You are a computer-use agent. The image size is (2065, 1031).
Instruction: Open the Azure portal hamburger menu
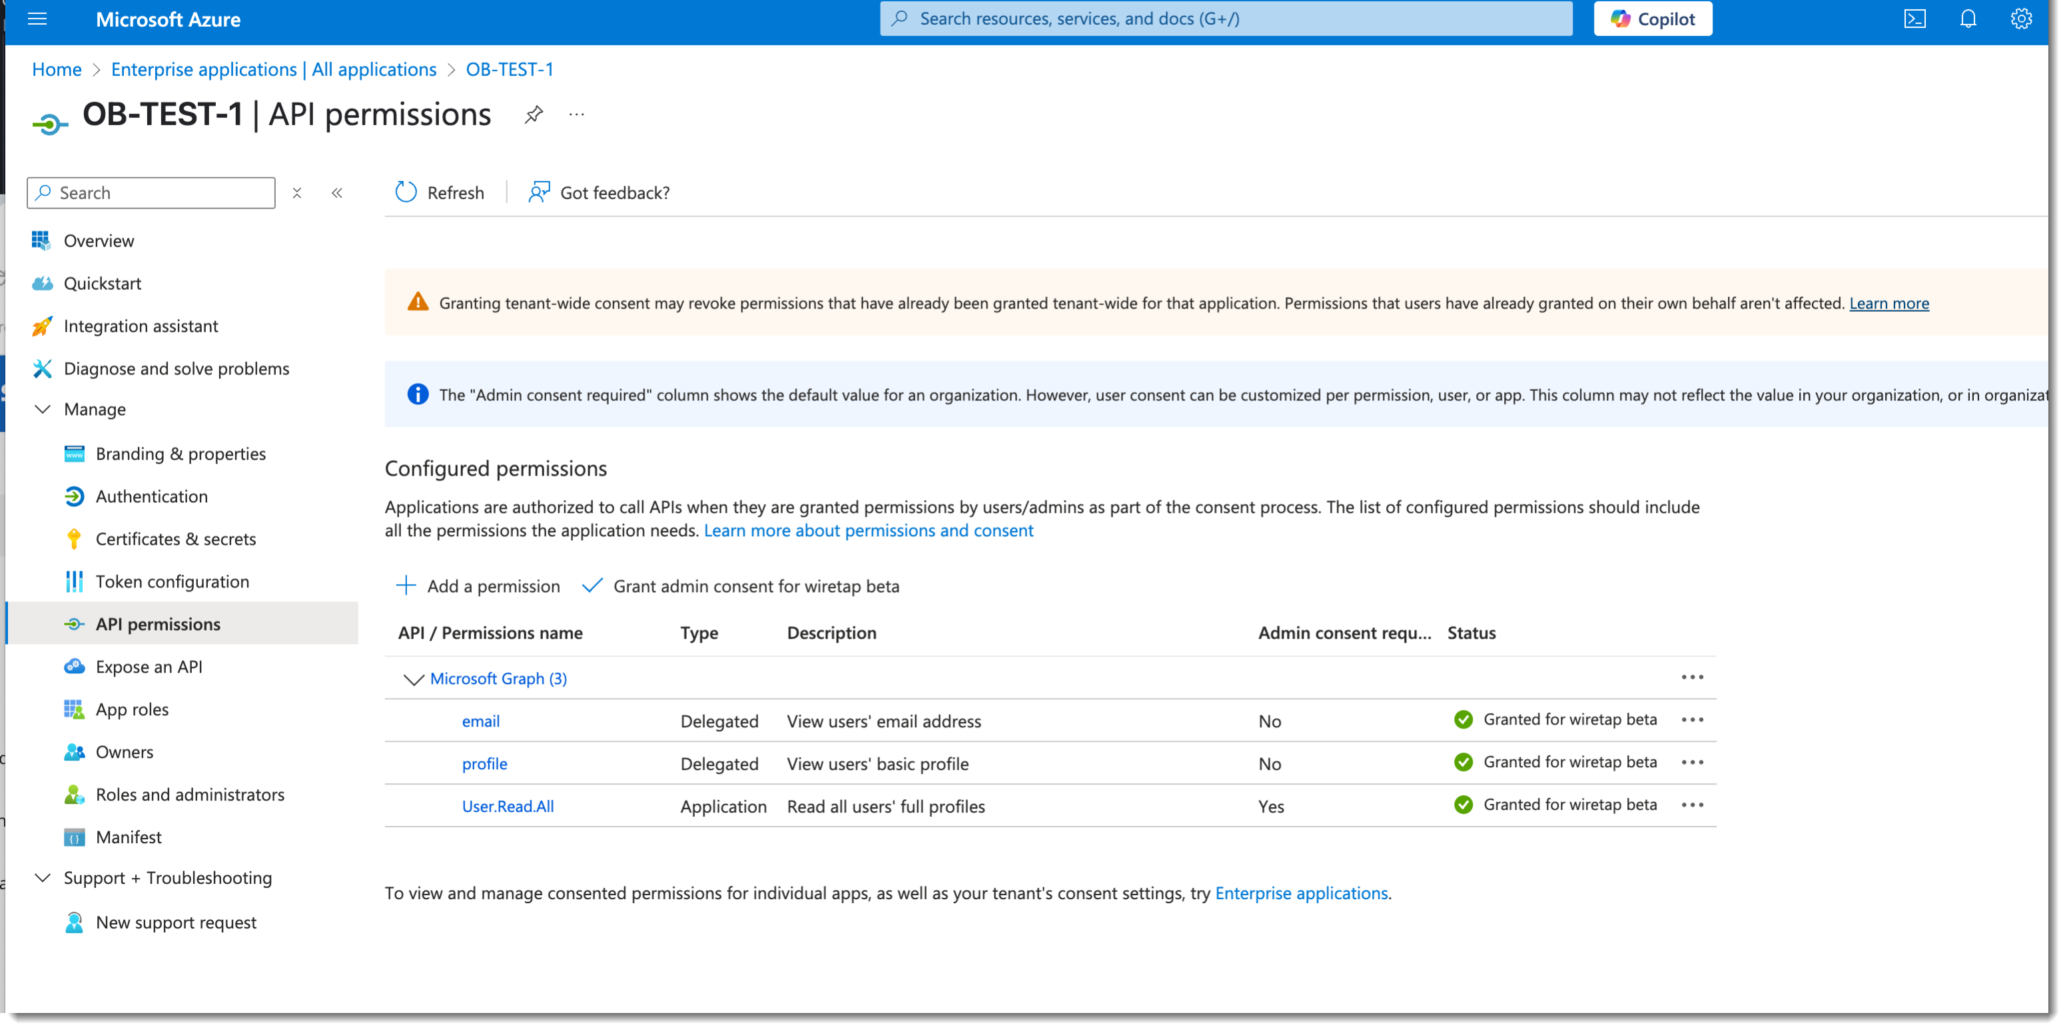pos(37,19)
